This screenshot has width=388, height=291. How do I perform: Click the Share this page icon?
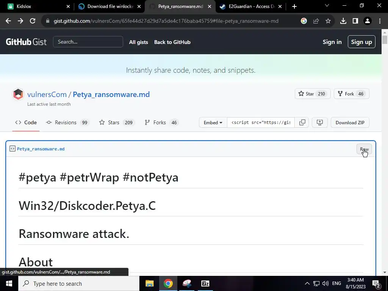(x=316, y=21)
